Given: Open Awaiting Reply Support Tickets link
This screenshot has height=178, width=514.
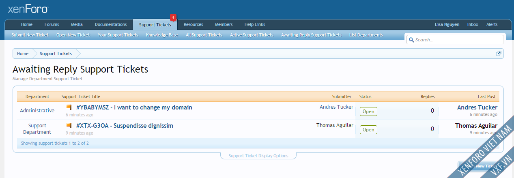Looking at the screenshot, I should click(x=311, y=35).
